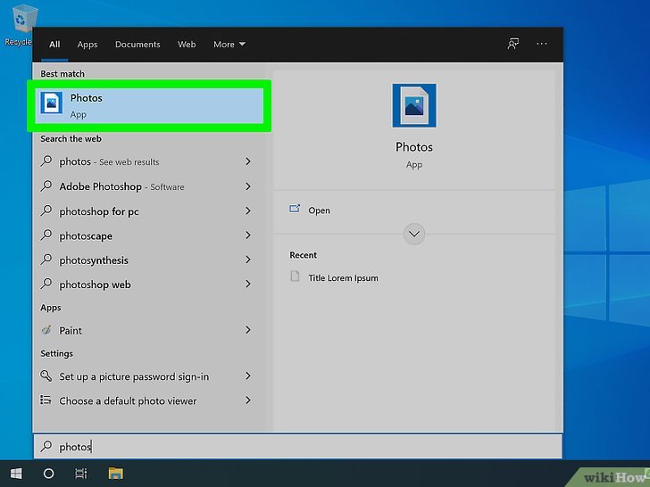Expand the chevron below Open in preview
Image resolution: width=650 pixels, height=487 pixels.
[x=413, y=235]
